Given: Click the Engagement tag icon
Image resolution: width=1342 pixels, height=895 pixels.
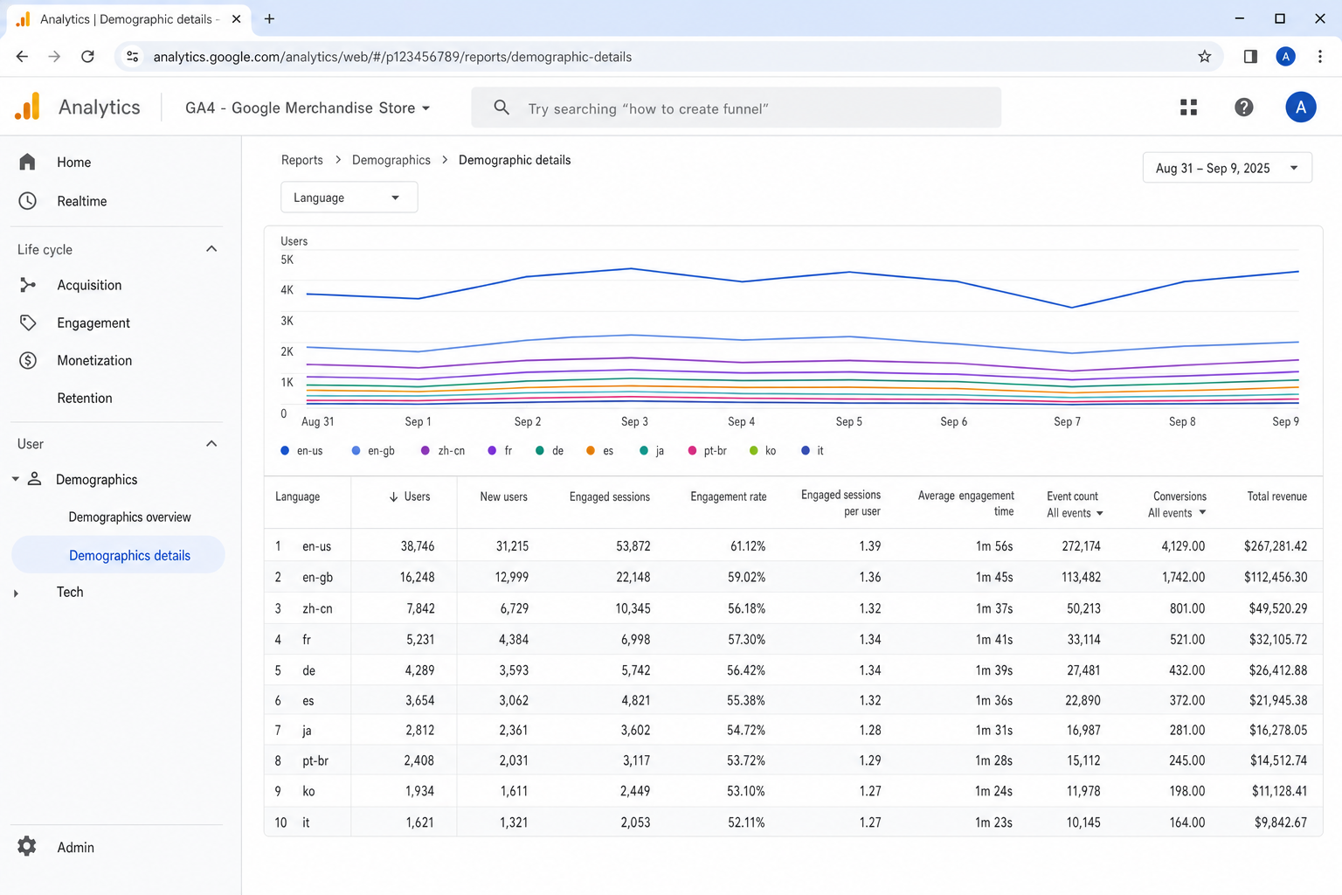Looking at the screenshot, I should (x=28, y=323).
